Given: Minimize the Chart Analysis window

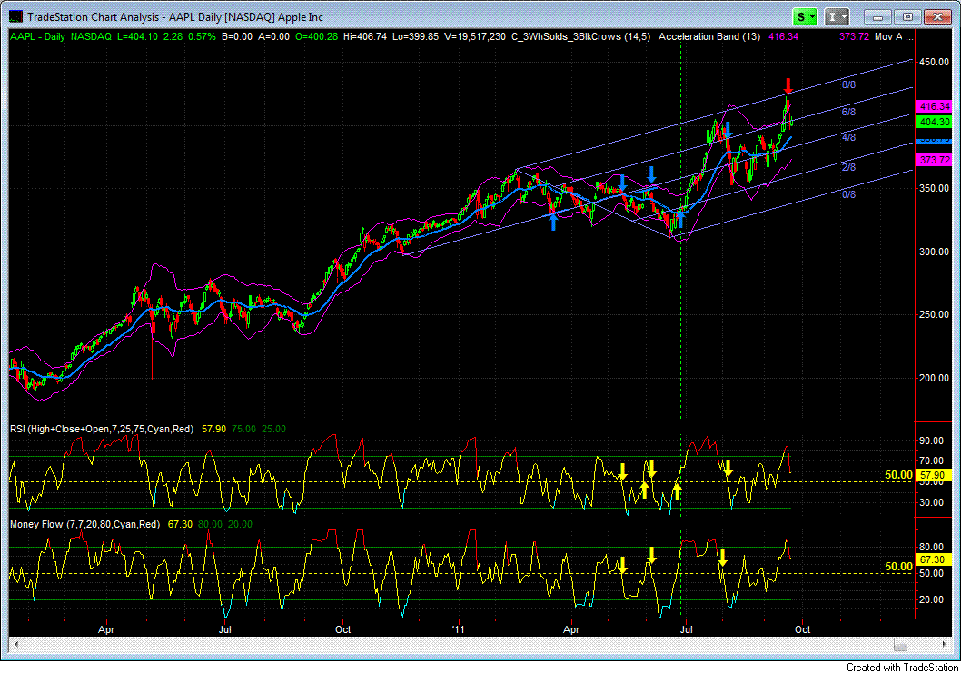Looking at the screenshot, I should click(x=877, y=17).
